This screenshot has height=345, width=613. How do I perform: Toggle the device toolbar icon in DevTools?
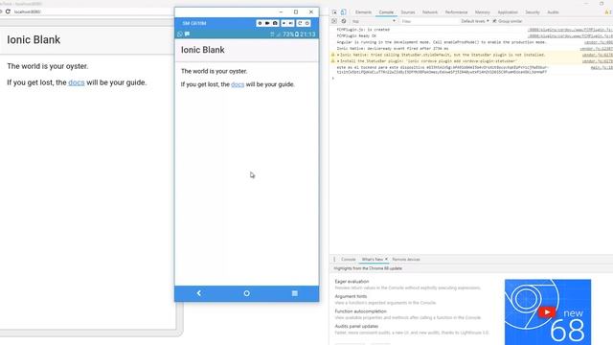(343, 12)
